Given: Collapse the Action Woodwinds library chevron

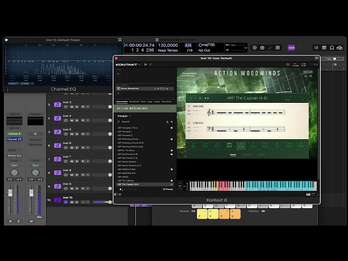Looking at the screenshot, I should [173, 109].
